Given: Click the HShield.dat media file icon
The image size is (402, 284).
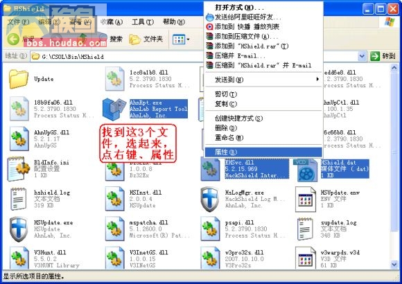Looking at the screenshot, I should tap(306, 170).
